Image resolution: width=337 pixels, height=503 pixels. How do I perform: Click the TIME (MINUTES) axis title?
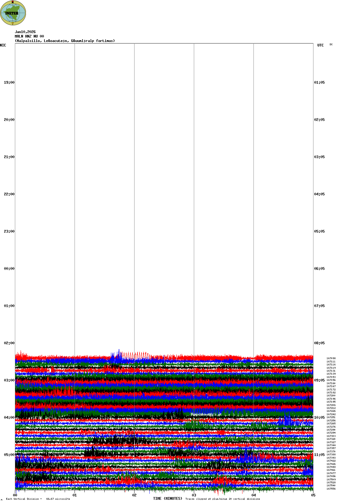click(168, 499)
